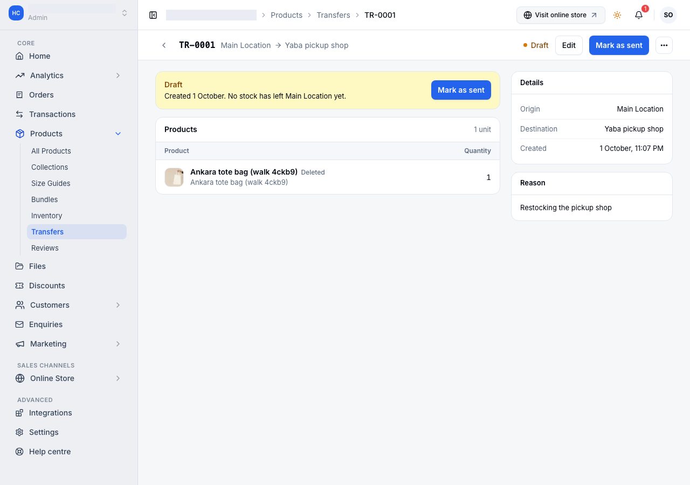Click Mark as sent in Draft banner
690x485 pixels.
click(461, 90)
